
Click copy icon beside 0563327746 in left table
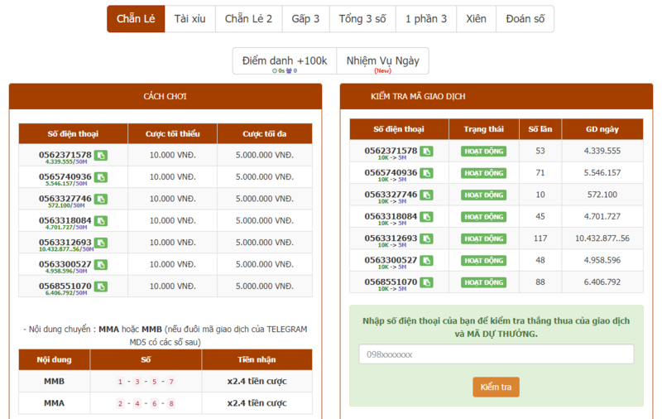pos(100,199)
